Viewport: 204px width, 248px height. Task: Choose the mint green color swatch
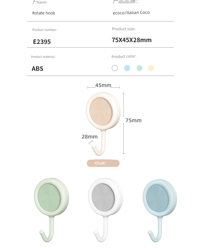(139, 68)
